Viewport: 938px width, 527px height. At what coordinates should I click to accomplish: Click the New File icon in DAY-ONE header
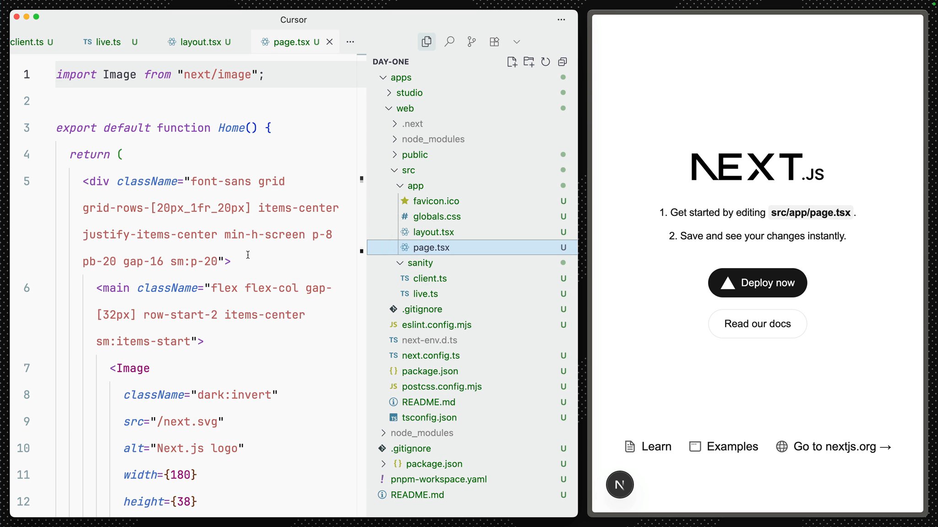512,62
